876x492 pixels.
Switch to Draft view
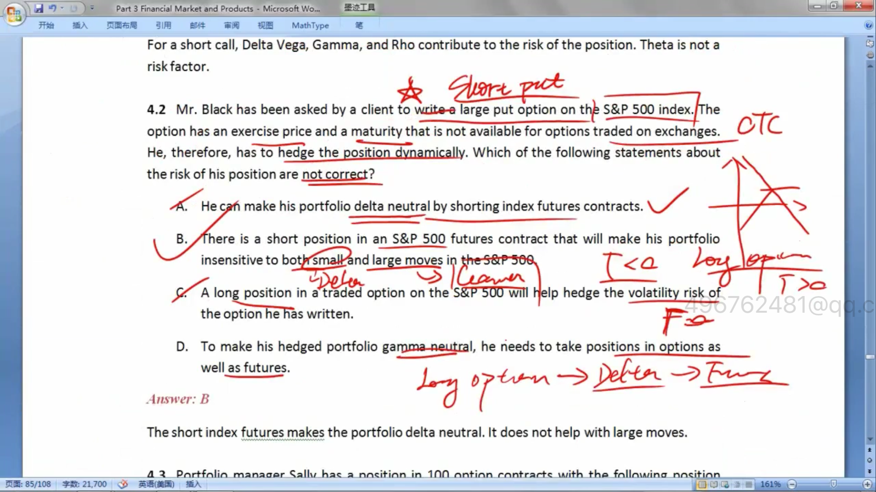point(749,484)
